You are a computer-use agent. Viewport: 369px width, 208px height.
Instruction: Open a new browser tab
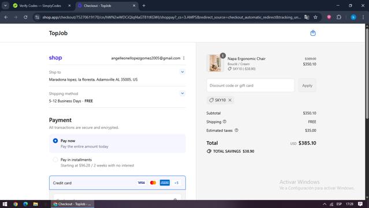pyautogui.click(x=144, y=6)
